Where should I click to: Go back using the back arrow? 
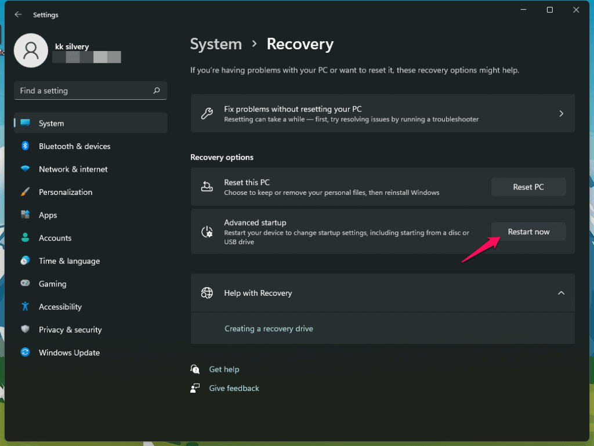tap(18, 14)
